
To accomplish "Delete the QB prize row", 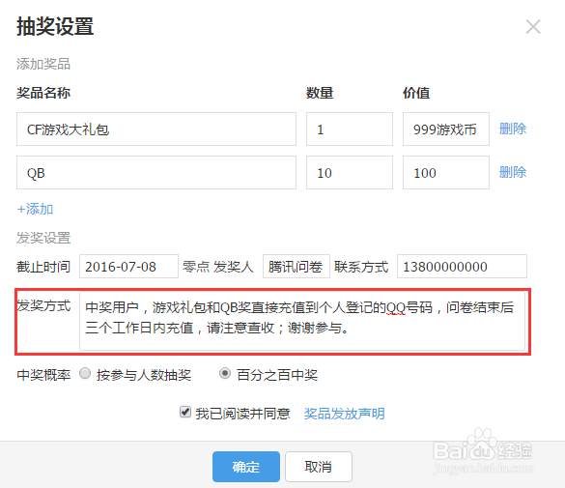I will point(513,172).
